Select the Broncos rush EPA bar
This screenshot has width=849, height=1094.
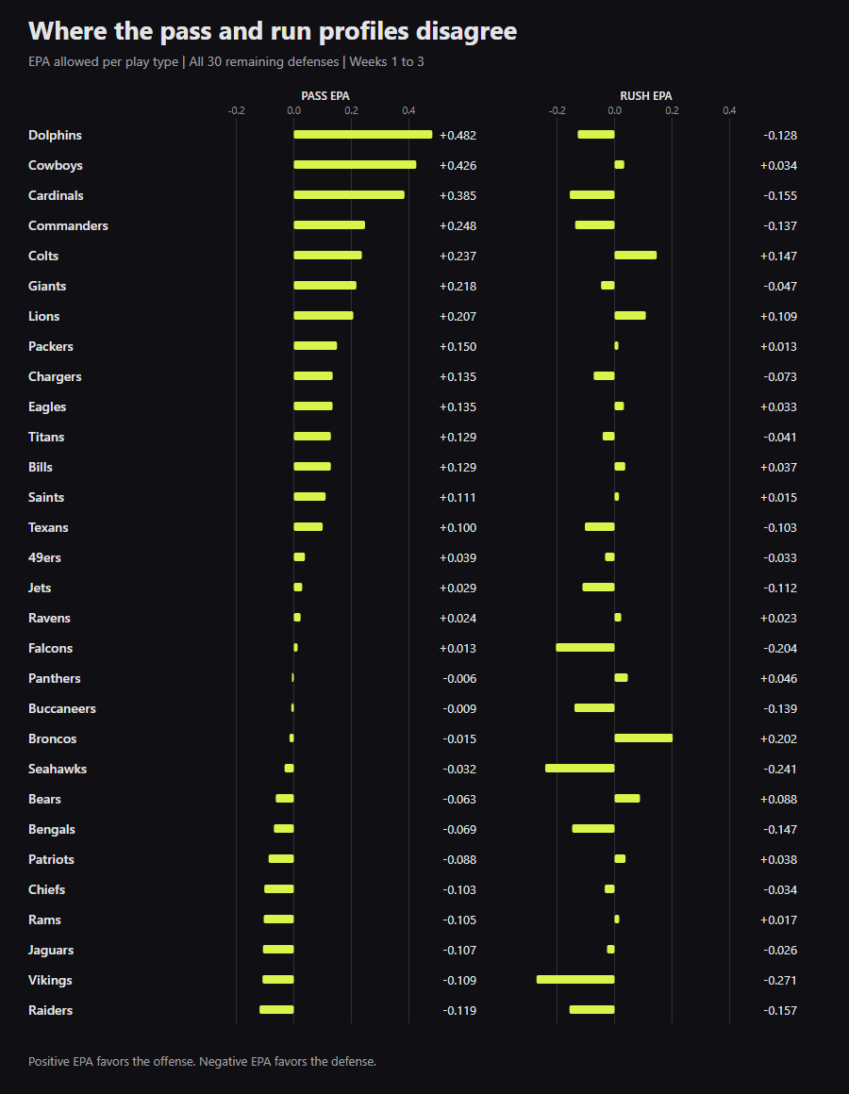643,738
